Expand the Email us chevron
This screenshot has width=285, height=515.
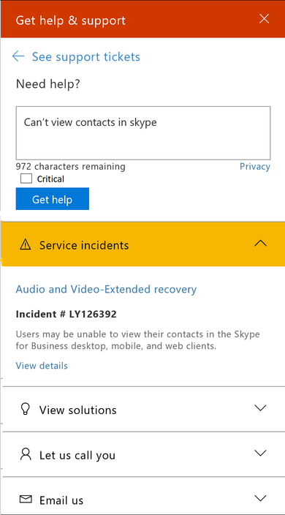point(260,498)
